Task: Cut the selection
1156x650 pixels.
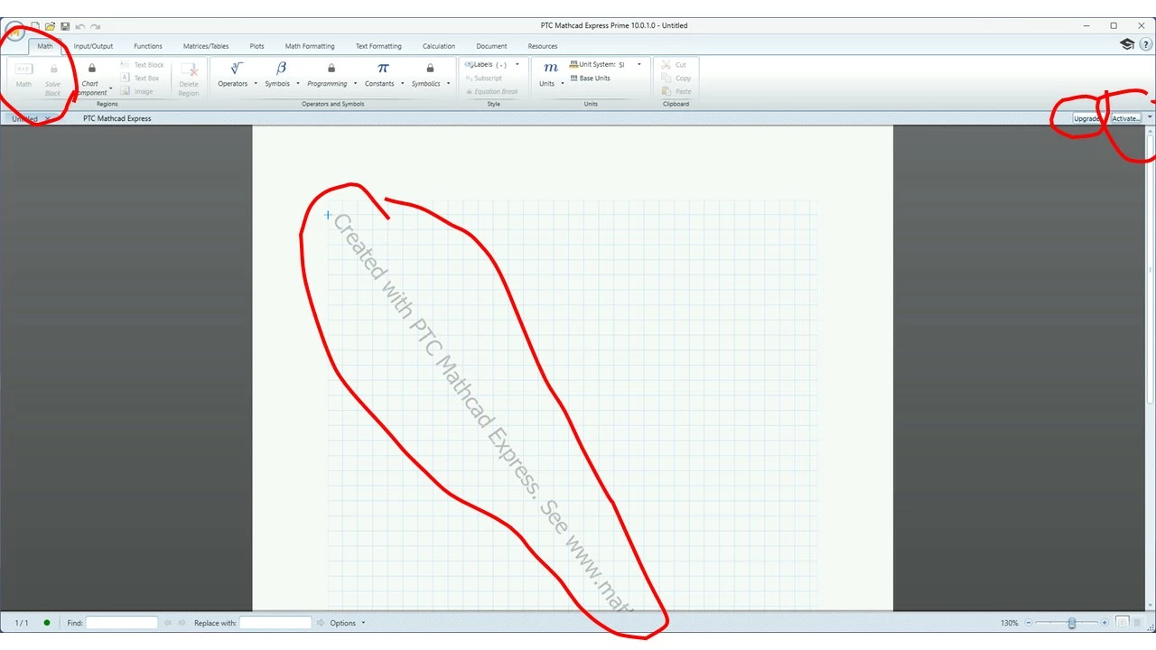Action: coord(675,65)
